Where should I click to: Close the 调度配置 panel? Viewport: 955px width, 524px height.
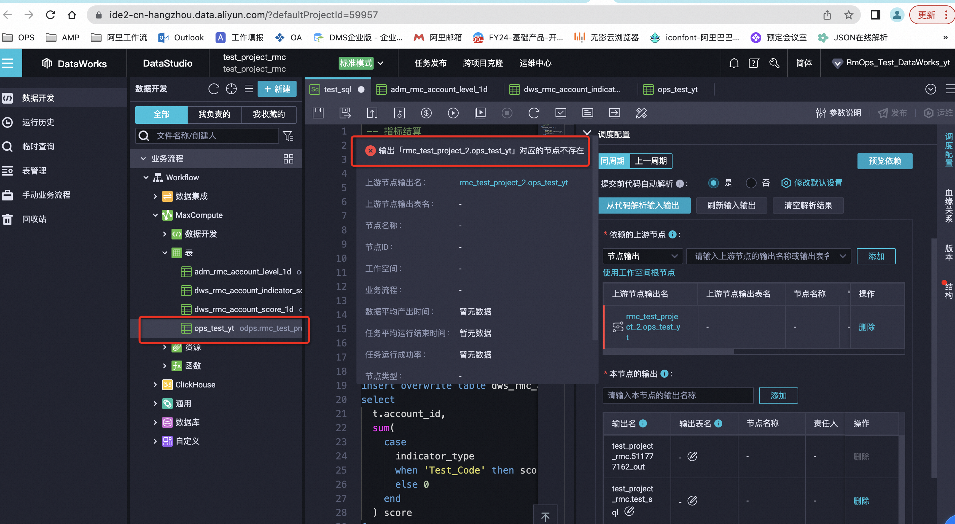[587, 134]
